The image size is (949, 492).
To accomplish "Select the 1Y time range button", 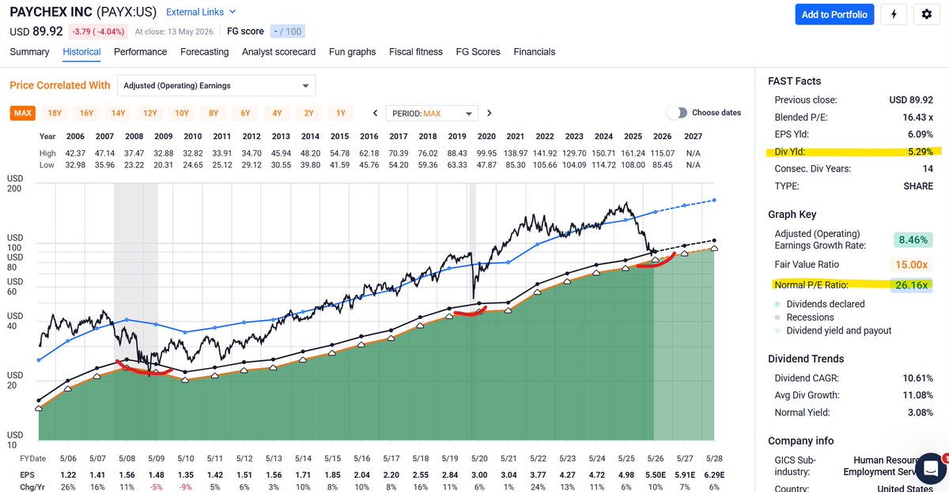I will (340, 113).
